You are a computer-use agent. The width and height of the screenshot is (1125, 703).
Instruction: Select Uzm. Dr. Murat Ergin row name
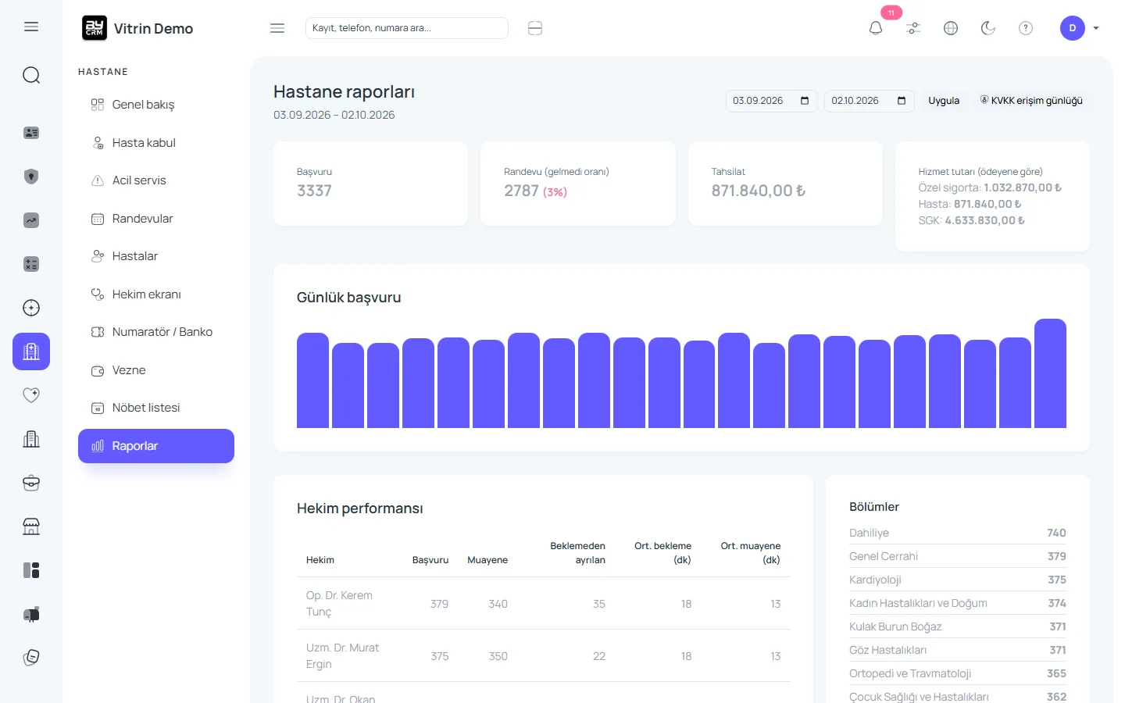[342, 655]
